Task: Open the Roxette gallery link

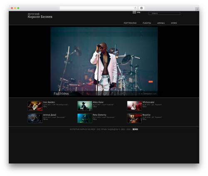Action: [146, 115]
